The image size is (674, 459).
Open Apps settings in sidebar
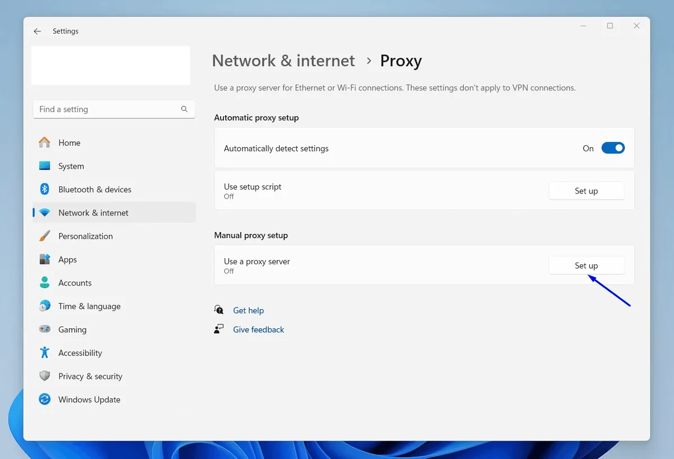tap(114, 259)
